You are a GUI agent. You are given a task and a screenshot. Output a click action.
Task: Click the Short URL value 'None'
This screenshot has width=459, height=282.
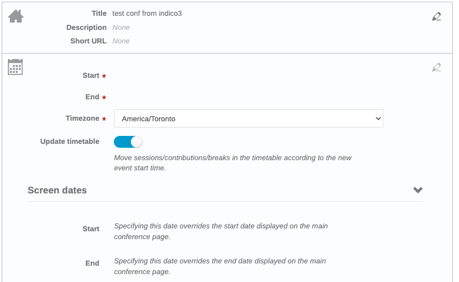(x=121, y=41)
